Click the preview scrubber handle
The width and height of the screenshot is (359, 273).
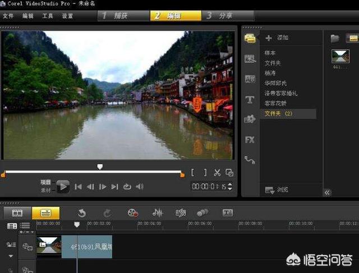(100, 166)
